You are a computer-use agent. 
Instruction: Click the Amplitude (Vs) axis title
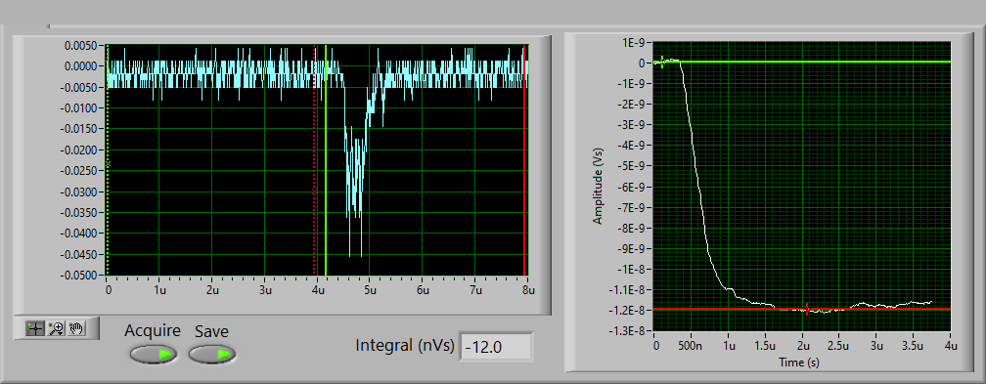point(598,186)
